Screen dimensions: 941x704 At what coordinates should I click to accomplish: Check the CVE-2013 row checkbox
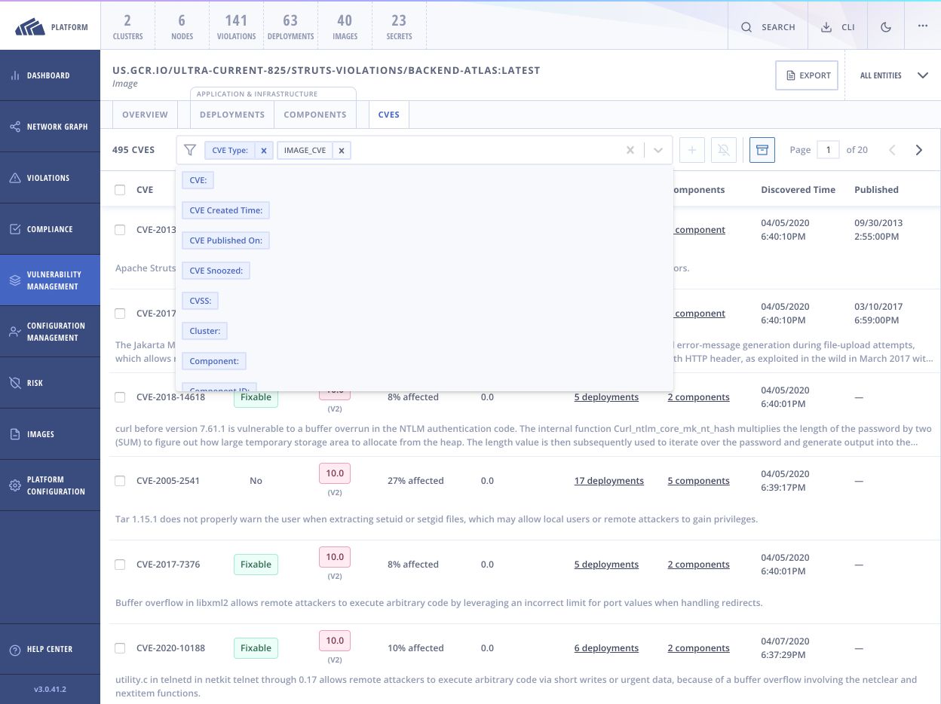120,230
